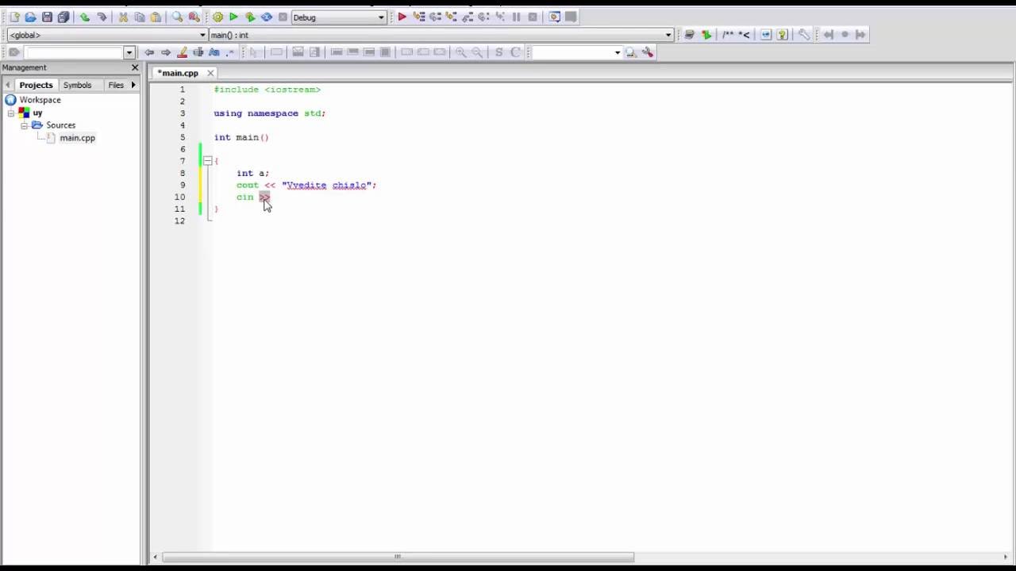This screenshot has height=571, width=1016.
Task: Open the Replace tool icon
Action: (x=194, y=17)
